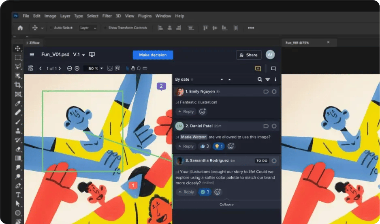Image resolution: width=380 pixels, height=224 pixels.
Task: Switch to the Fun_V01 document tab
Action: [x=298, y=42]
